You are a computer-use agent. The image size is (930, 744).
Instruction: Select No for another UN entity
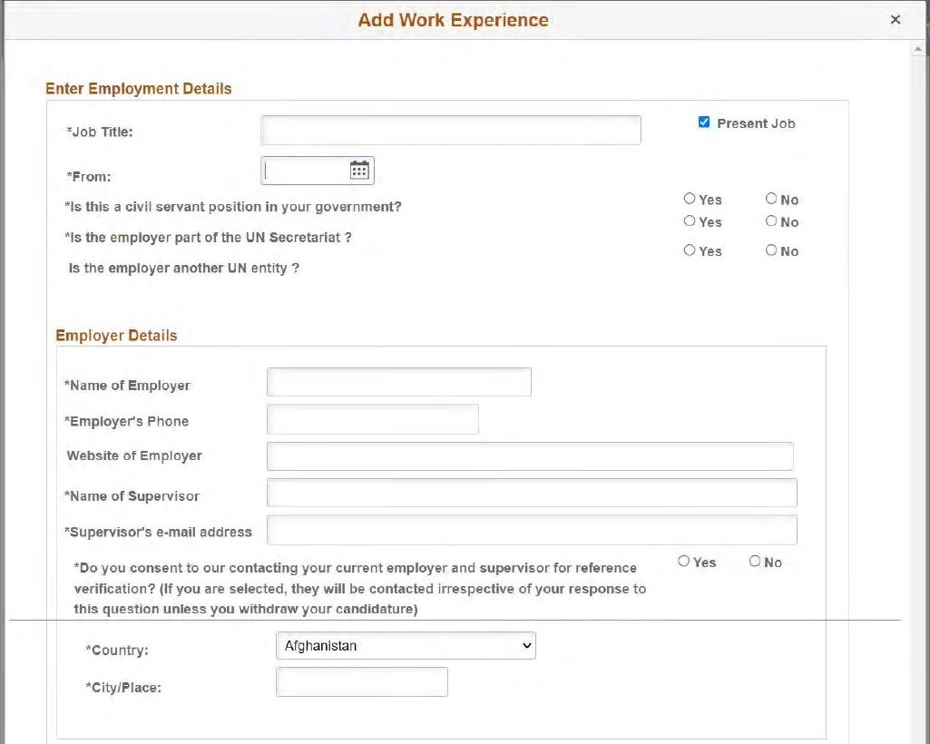(771, 250)
